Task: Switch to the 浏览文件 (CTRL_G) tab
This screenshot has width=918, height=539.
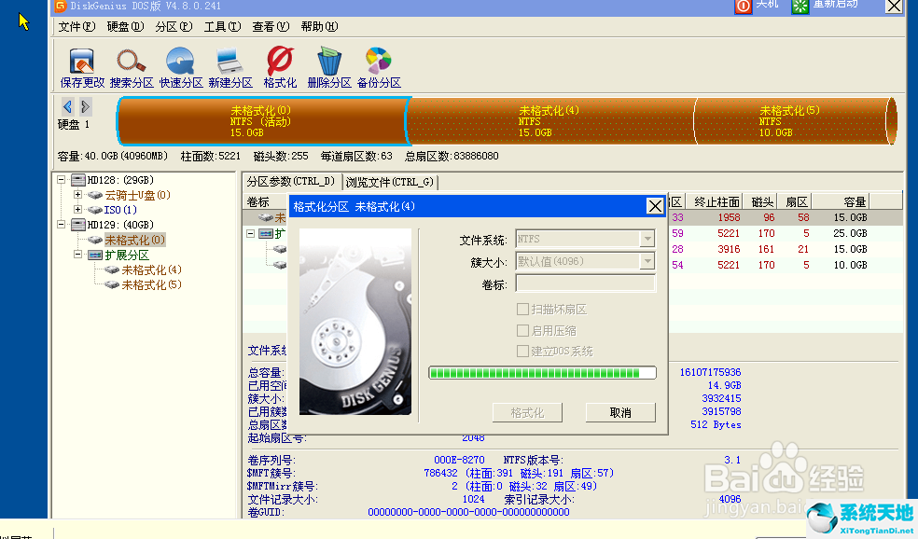Action: click(x=389, y=182)
